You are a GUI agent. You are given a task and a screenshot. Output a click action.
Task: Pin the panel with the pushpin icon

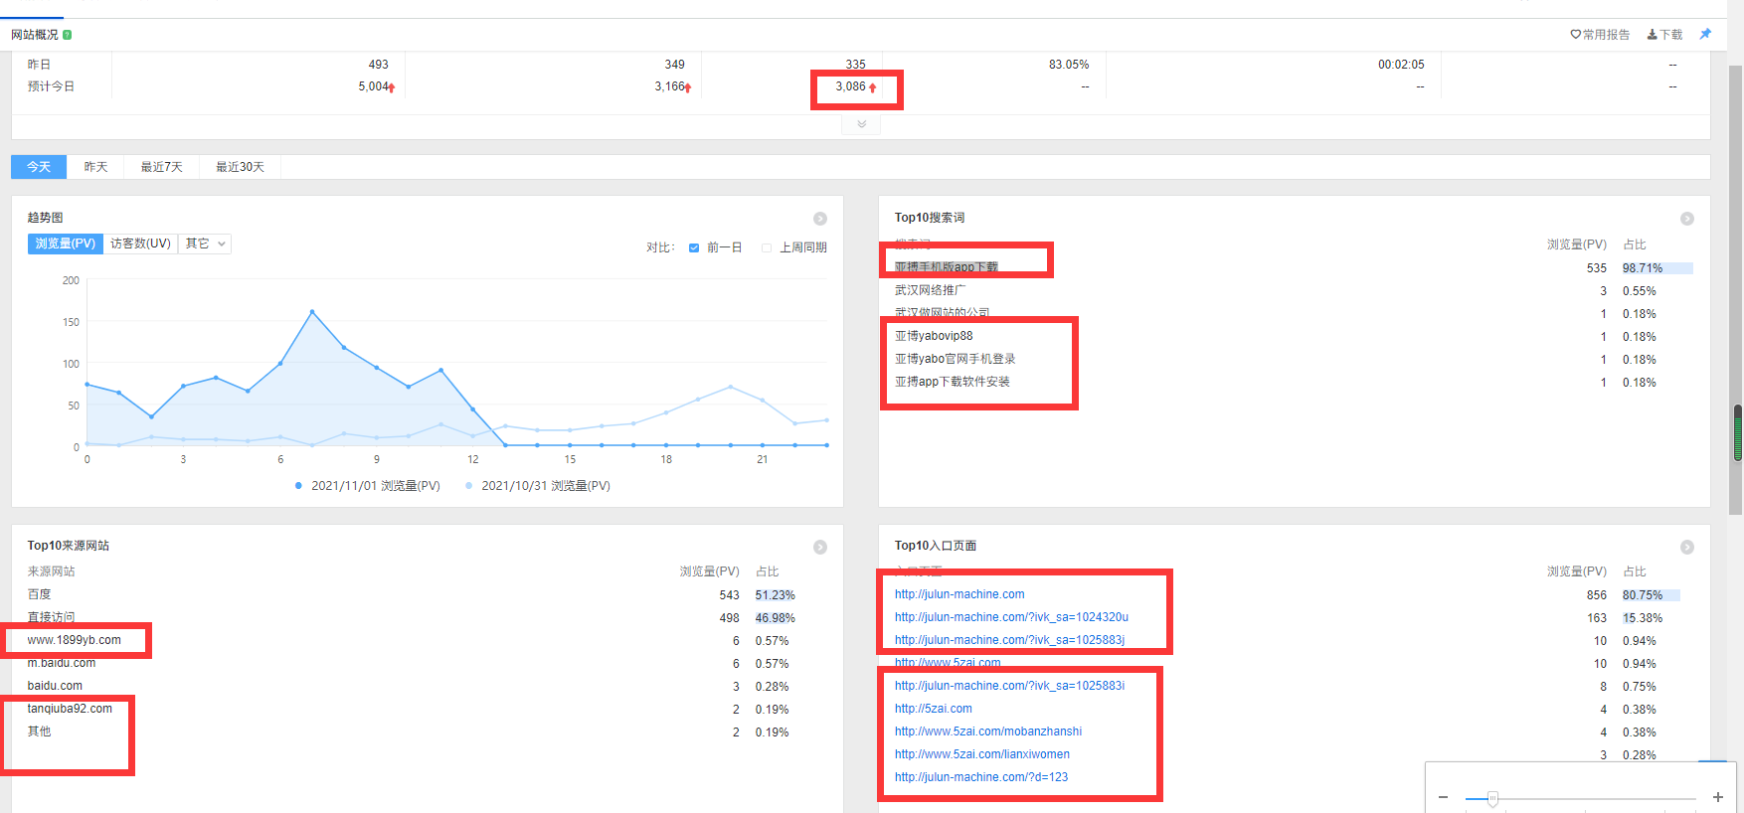(1705, 34)
